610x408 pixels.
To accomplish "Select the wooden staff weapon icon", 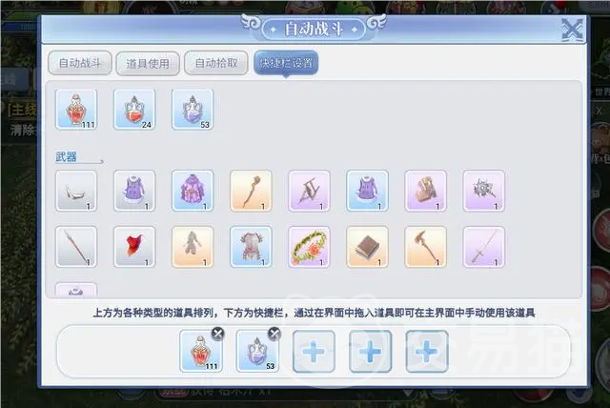I will (251, 191).
